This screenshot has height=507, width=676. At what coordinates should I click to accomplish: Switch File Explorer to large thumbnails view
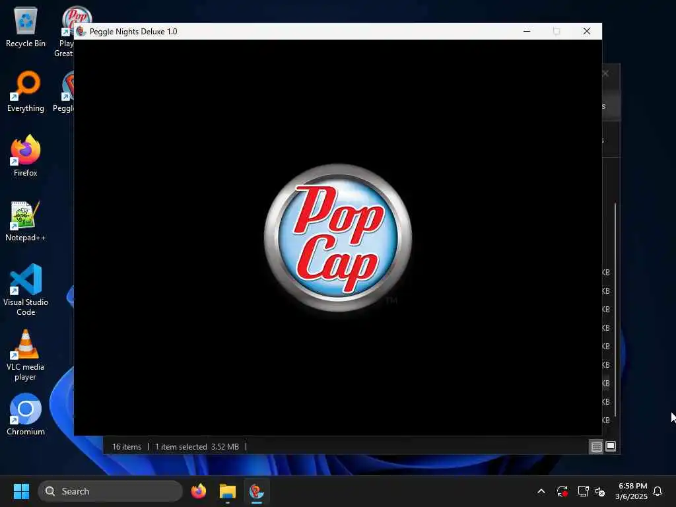[x=611, y=447]
